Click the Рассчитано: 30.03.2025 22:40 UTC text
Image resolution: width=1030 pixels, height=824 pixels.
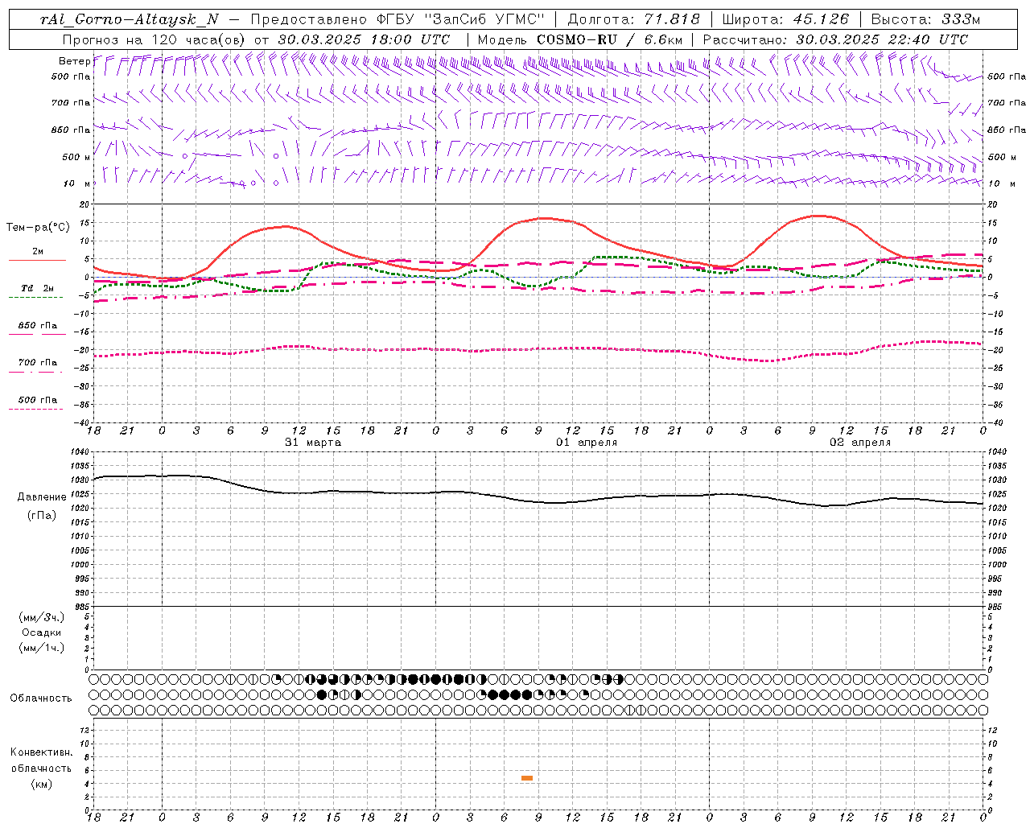pos(835,39)
